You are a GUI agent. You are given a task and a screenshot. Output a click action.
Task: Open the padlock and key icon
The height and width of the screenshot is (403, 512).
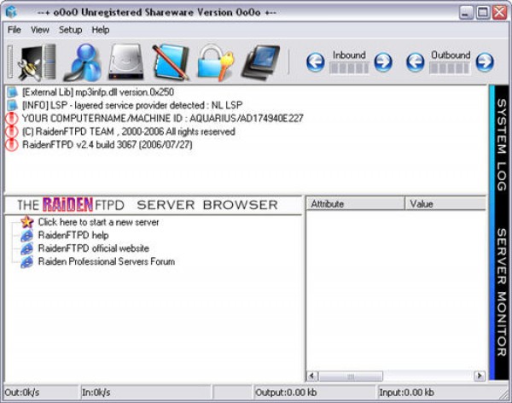pyautogui.click(x=215, y=61)
